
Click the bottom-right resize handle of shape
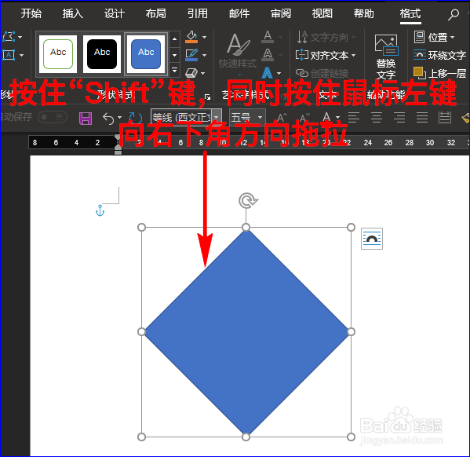point(351,437)
